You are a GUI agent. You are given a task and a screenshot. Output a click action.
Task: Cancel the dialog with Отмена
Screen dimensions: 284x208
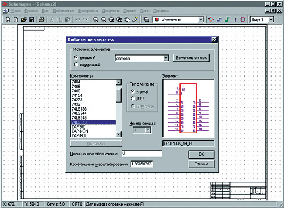click(x=201, y=164)
